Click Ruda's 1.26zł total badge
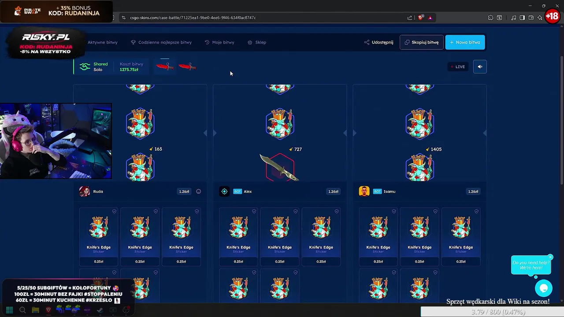564x317 pixels. [x=184, y=192]
